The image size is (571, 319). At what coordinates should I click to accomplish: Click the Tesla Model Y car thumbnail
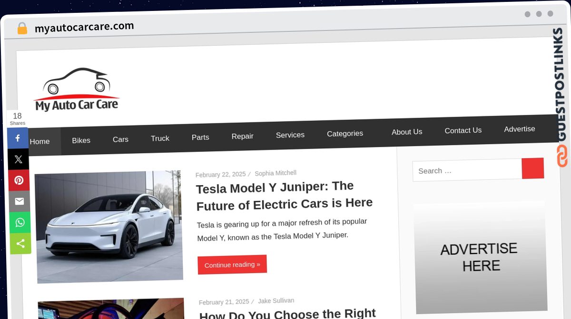pos(108,227)
